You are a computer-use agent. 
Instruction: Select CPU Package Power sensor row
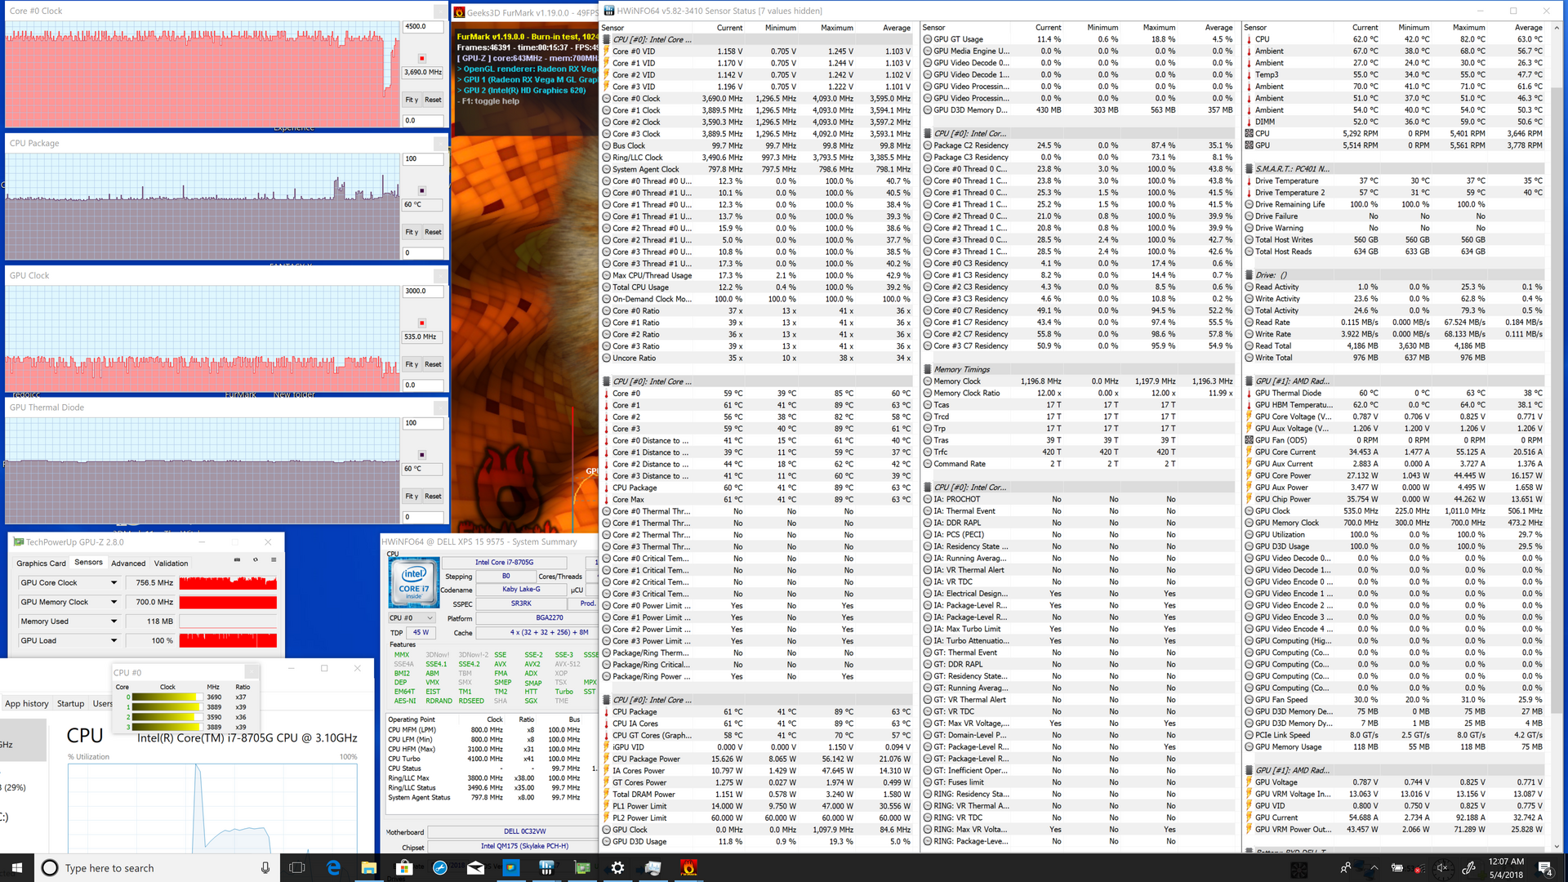coord(756,759)
